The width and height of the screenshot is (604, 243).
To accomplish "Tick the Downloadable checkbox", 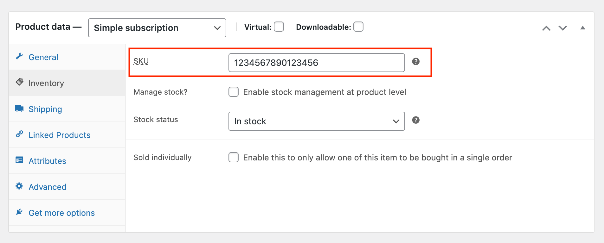I will (x=358, y=27).
